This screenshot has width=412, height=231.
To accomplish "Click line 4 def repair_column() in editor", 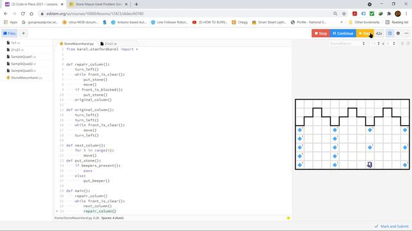I will 88,64.
